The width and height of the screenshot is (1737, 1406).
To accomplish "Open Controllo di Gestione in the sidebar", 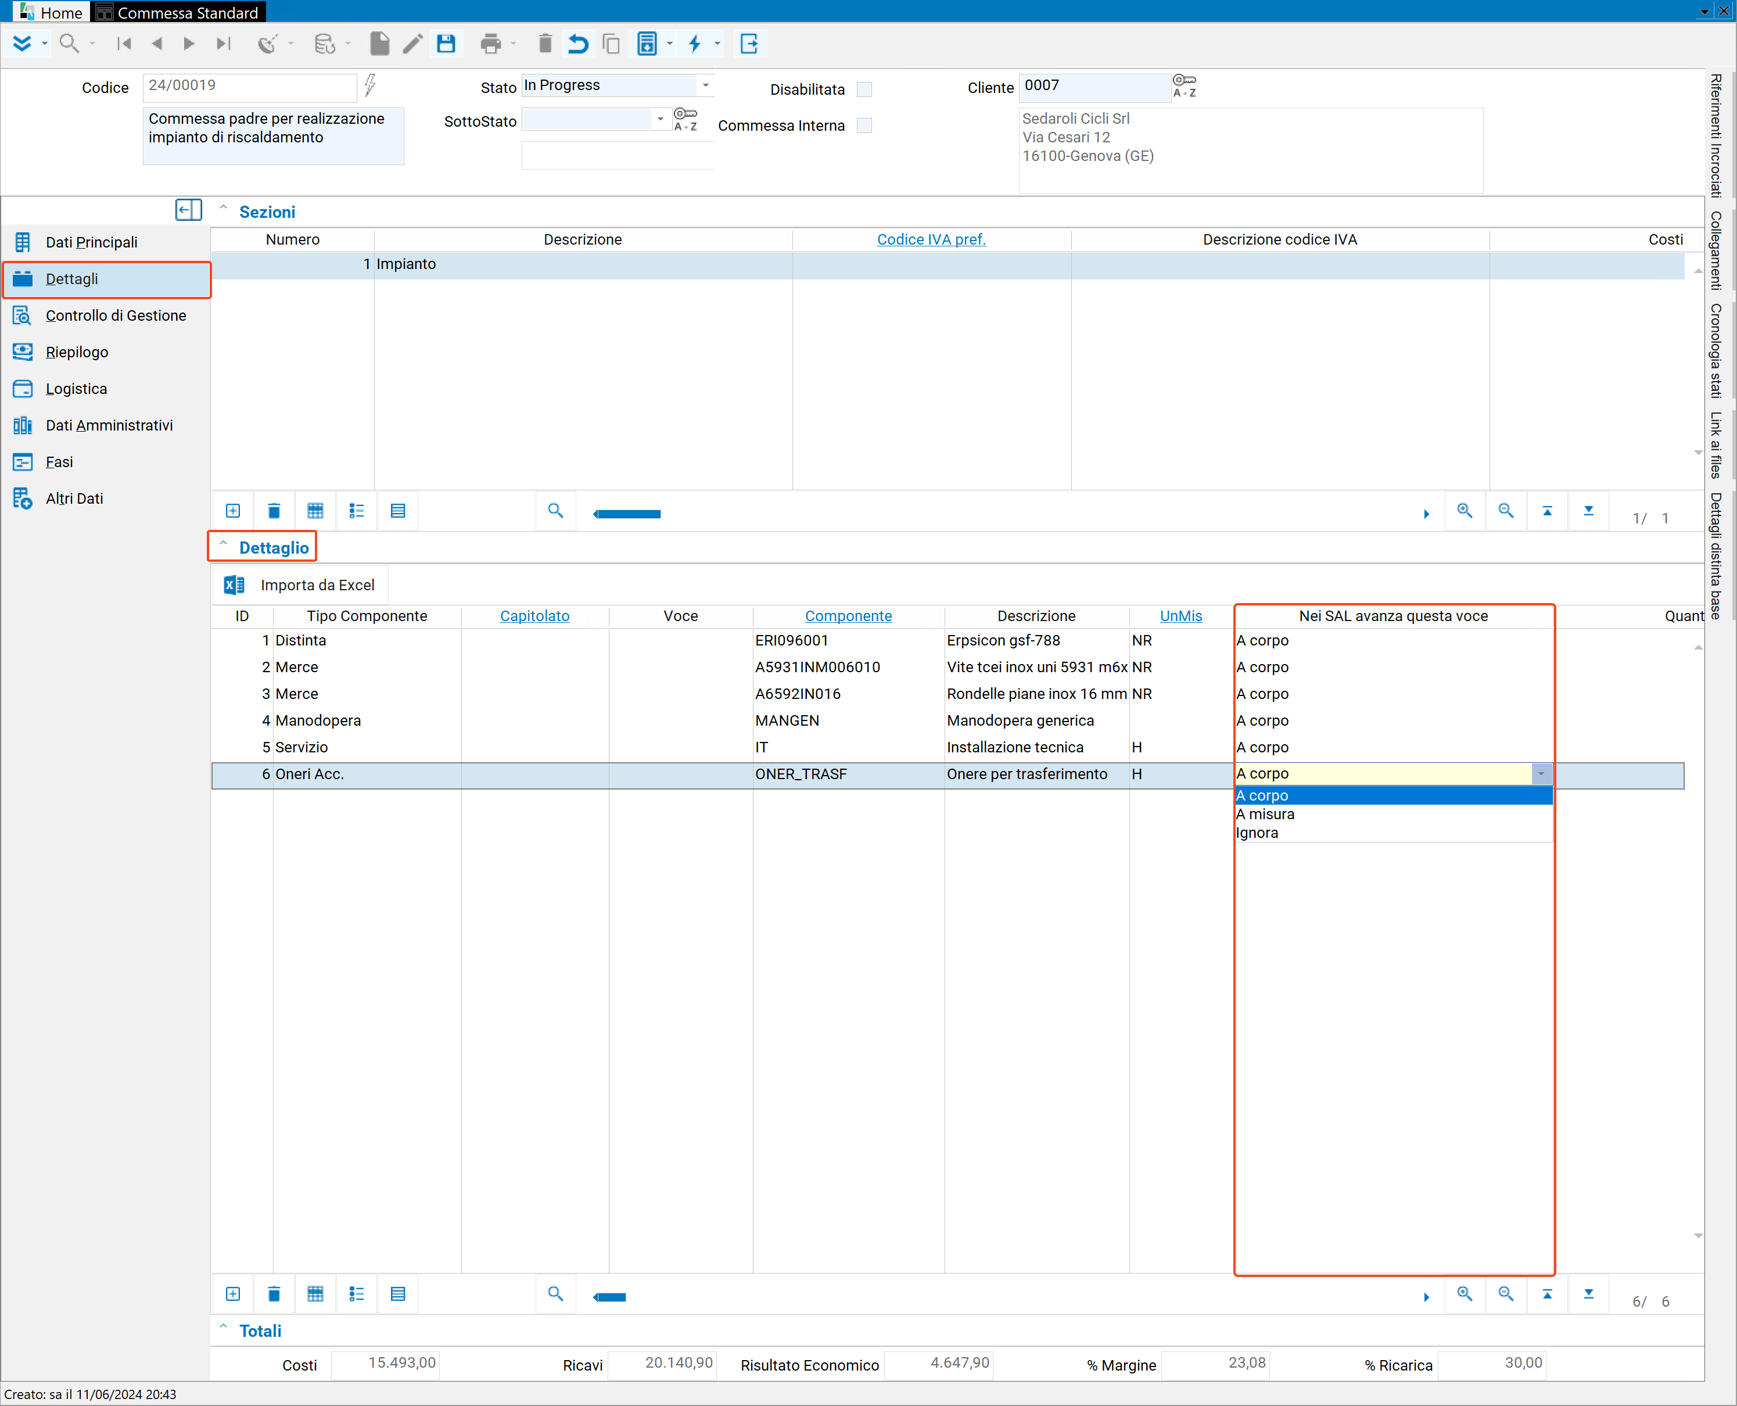I will click(x=105, y=315).
